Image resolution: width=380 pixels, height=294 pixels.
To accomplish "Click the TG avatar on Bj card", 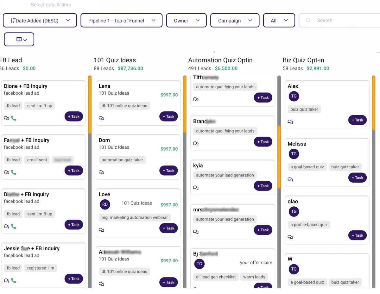I will click(199, 264).
